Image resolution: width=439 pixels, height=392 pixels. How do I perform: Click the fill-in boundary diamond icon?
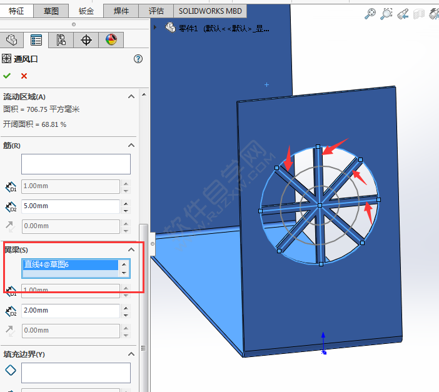click(x=11, y=370)
